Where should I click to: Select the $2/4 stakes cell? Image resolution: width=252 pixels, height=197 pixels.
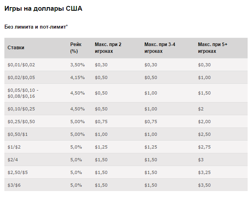coord(13,160)
